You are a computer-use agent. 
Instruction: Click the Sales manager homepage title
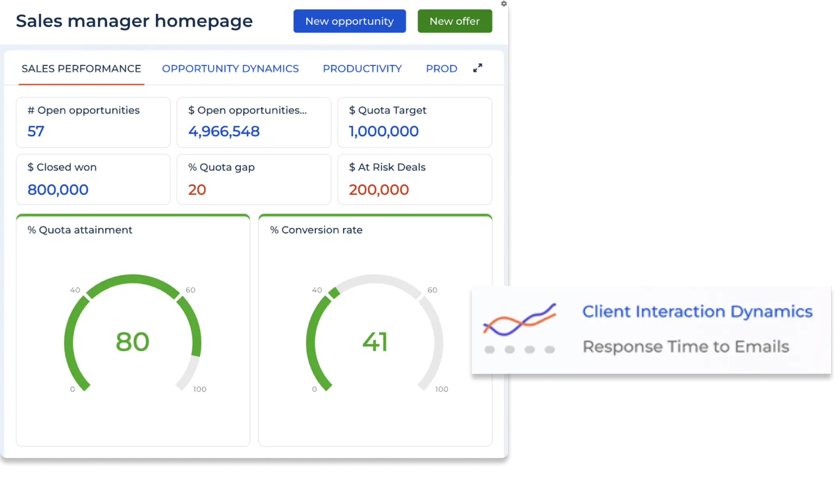click(134, 21)
